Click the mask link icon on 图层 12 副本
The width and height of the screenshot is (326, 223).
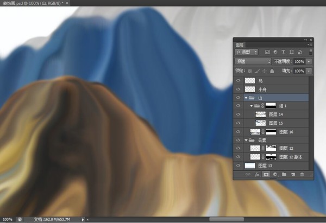coord(263,157)
